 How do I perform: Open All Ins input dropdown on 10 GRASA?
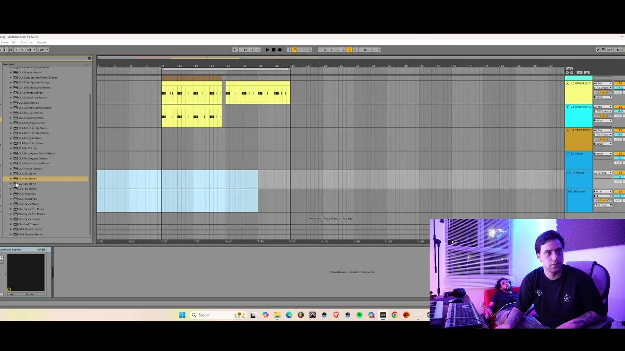tap(603, 83)
